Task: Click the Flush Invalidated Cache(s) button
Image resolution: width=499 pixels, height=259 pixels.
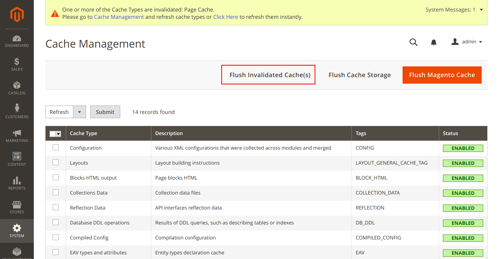Action: click(270, 75)
